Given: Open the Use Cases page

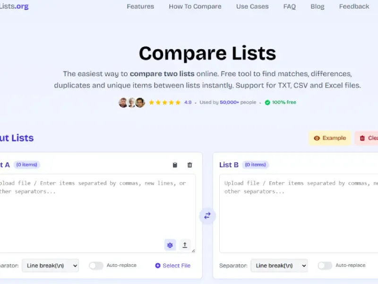Looking at the screenshot, I should (x=252, y=6).
